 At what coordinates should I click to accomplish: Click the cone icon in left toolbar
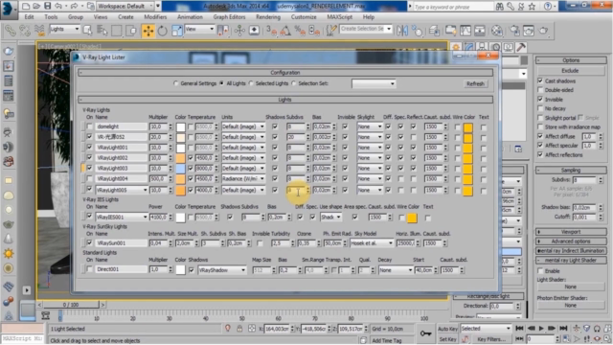(x=9, y=239)
